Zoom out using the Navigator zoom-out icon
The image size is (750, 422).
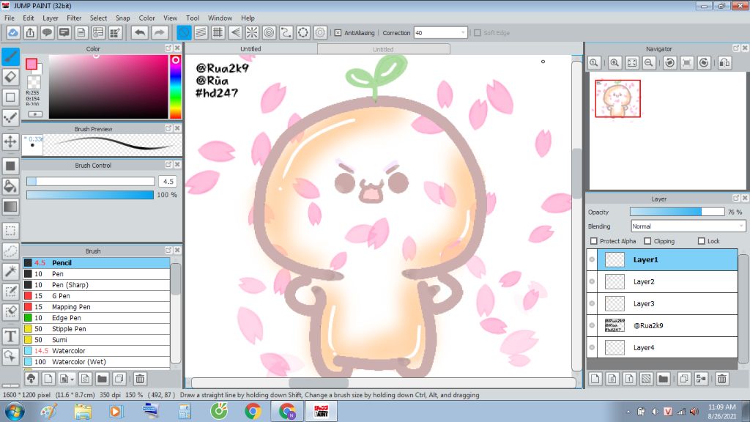pyautogui.click(x=649, y=63)
